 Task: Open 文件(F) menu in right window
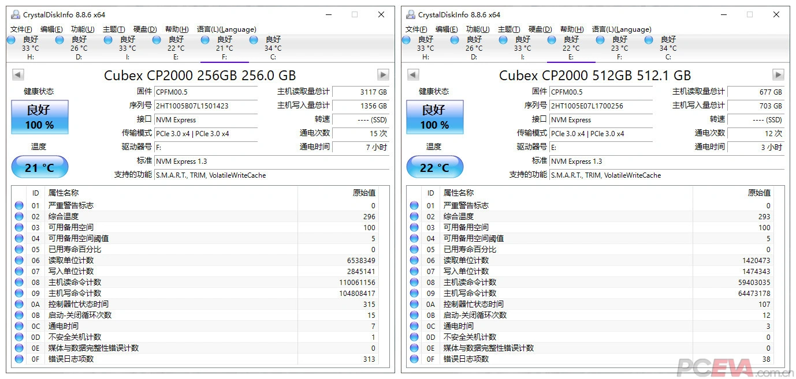point(416,29)
